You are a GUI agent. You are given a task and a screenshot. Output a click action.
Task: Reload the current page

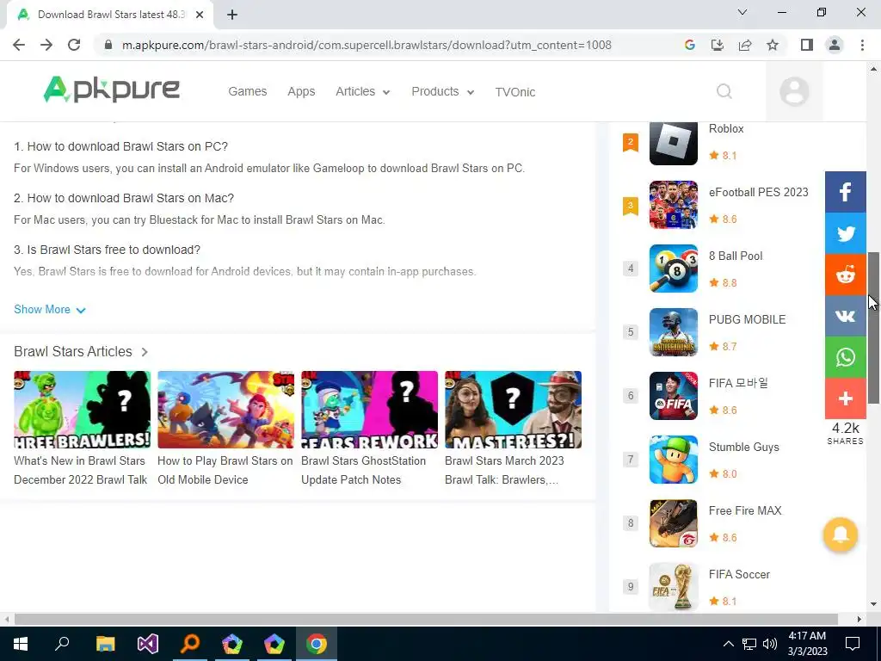point(74,45)
